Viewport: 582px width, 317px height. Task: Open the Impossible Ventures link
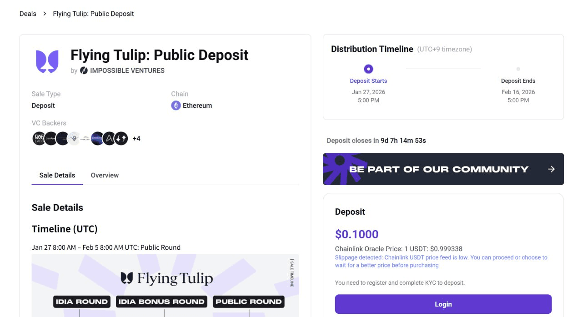(x=127, y=70)
